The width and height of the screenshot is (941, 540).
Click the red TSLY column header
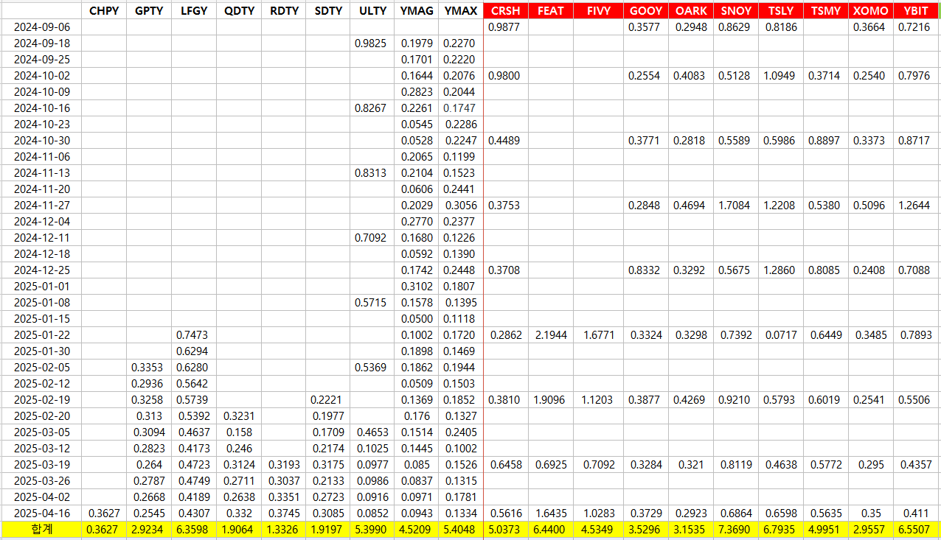781,10
